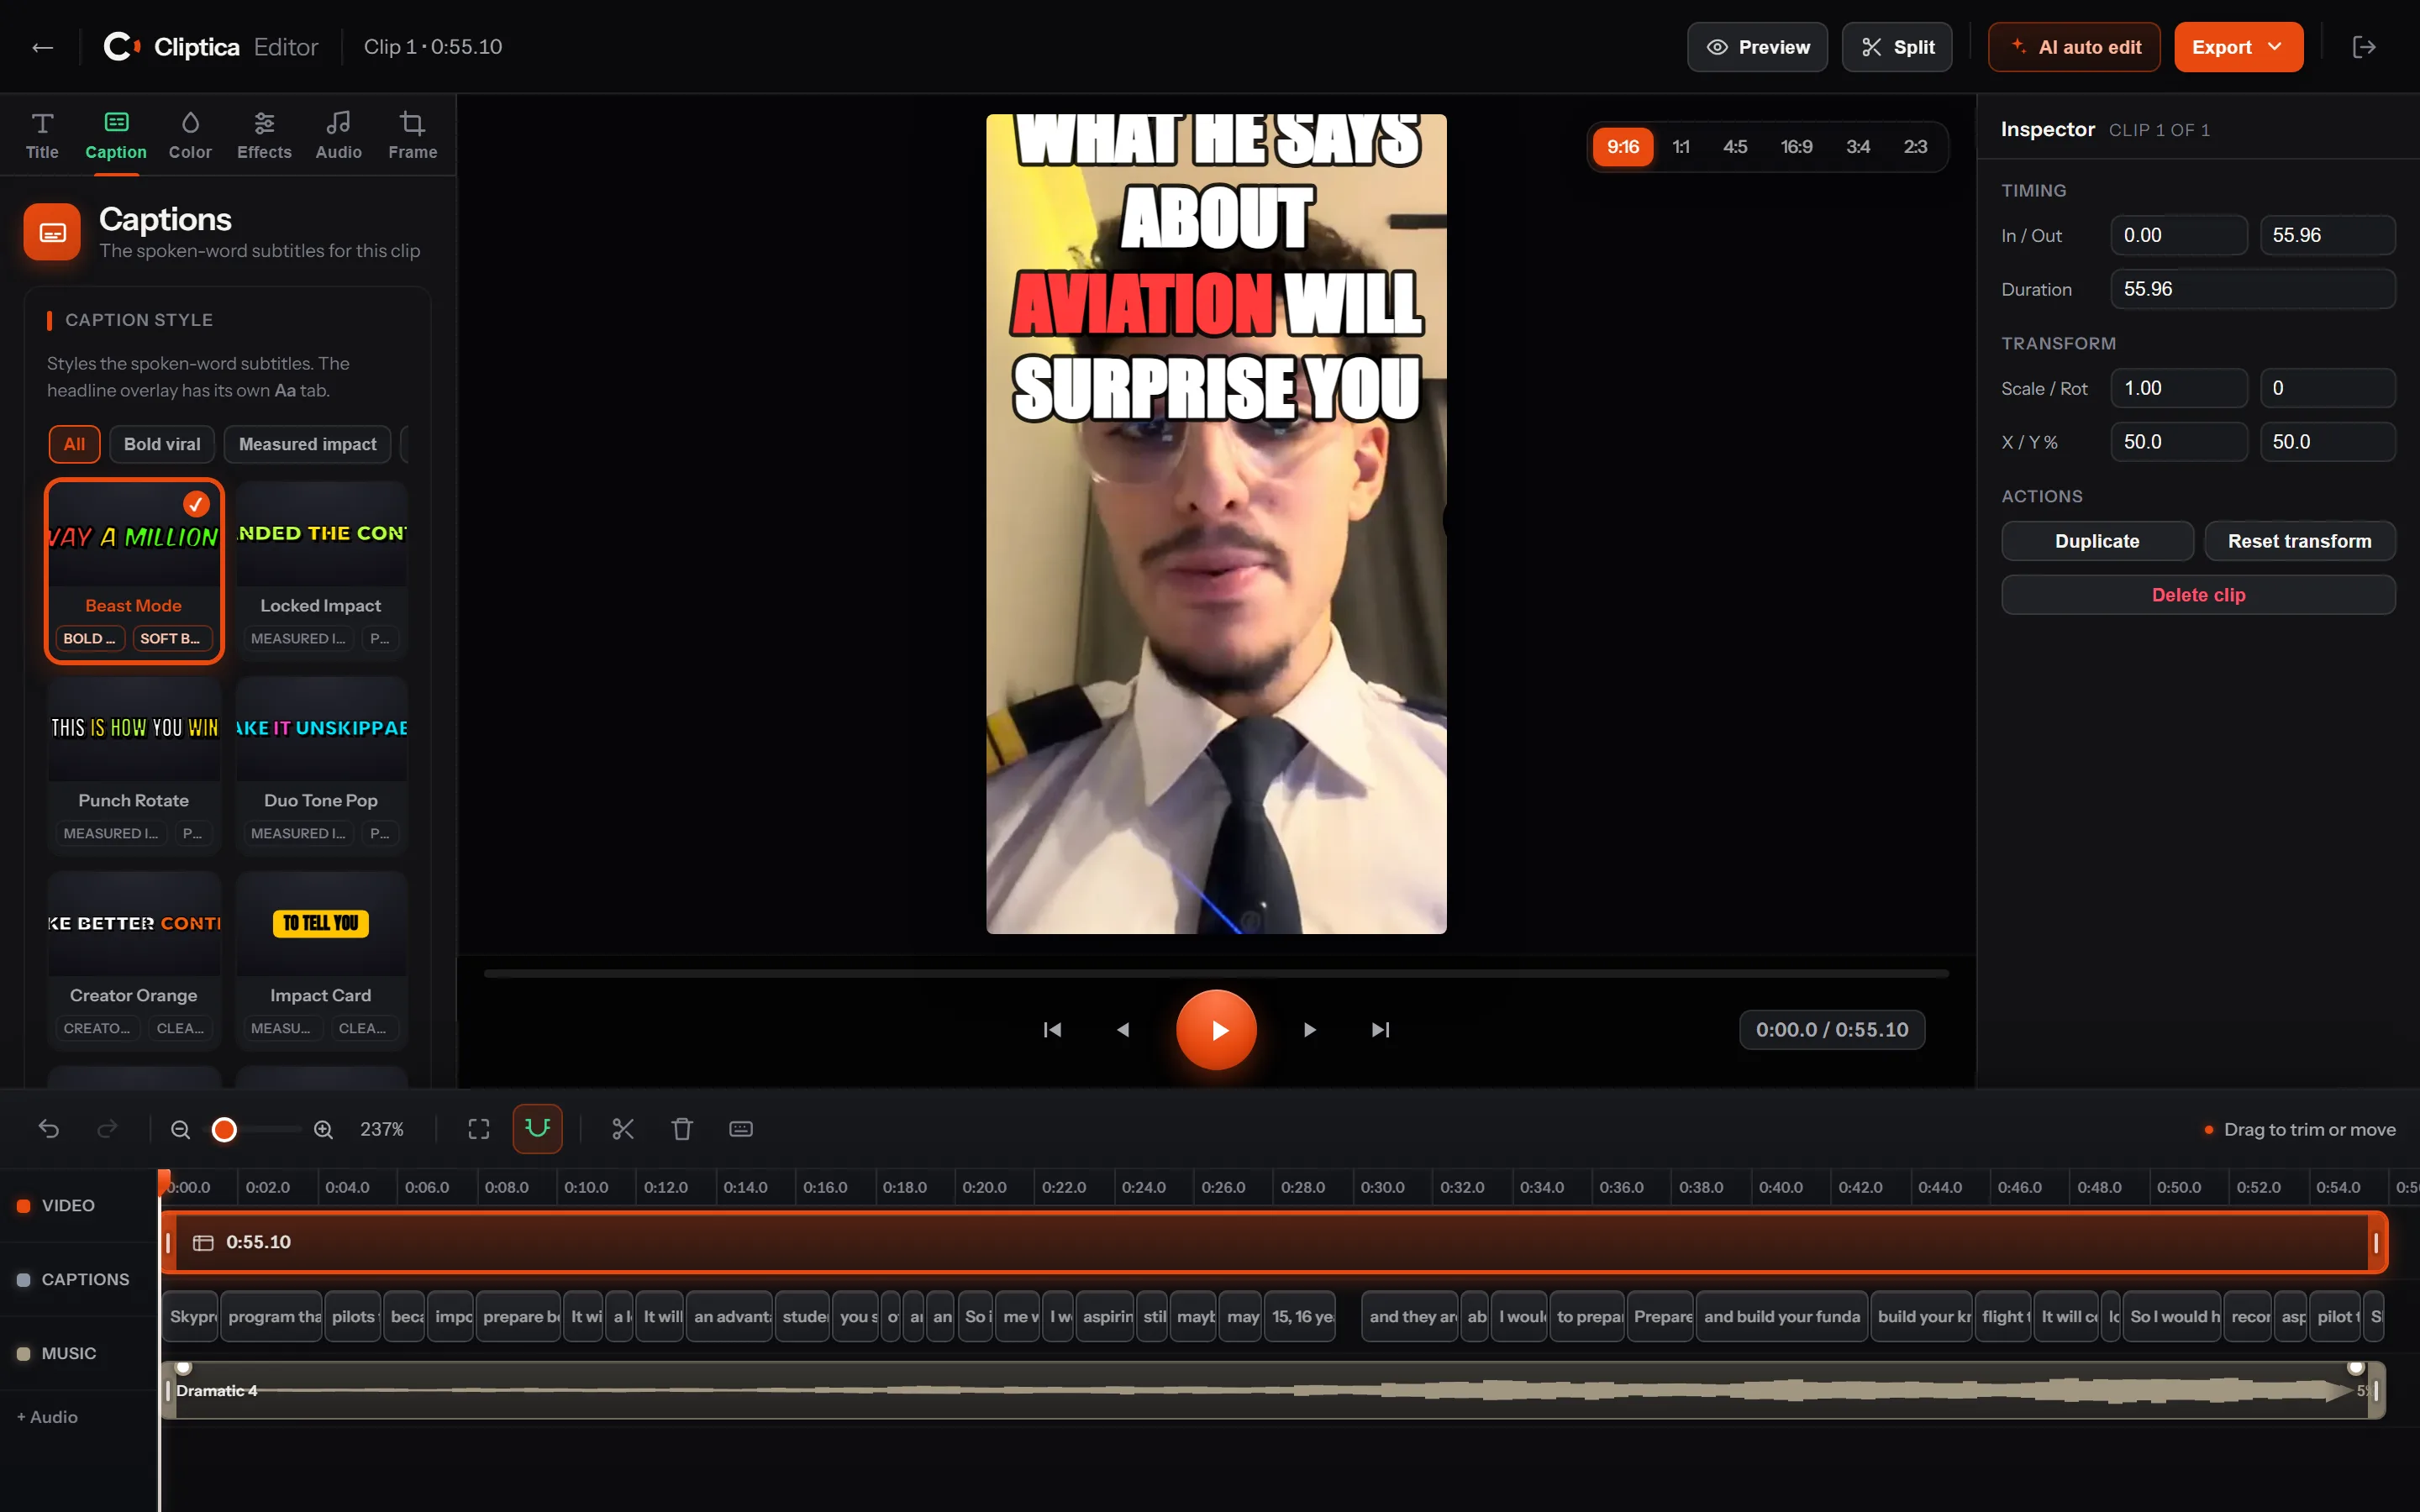Switch to the Audio tab
The width and height of the screenshot is (2420, 1512).
coord(338,136)
